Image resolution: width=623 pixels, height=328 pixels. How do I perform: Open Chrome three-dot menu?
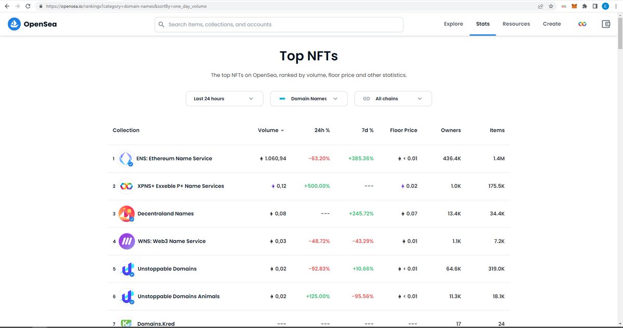click(616, 6)
